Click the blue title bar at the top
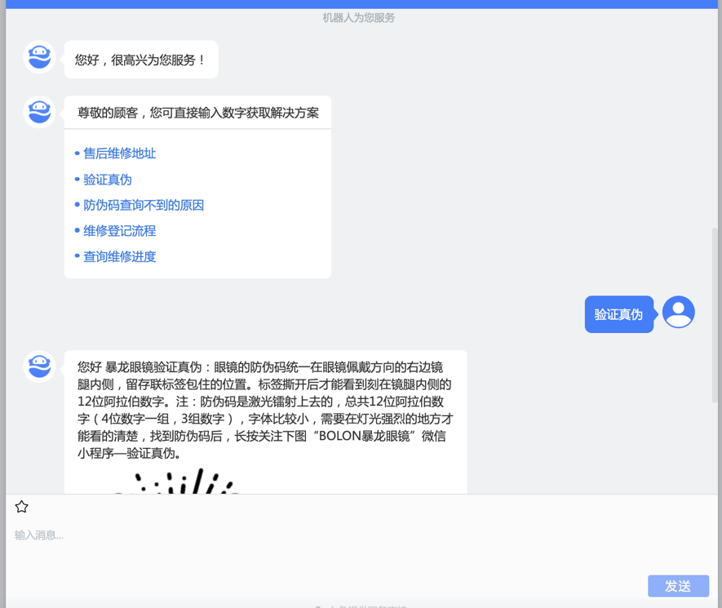722x608 pixels. [x=361, y=4]
